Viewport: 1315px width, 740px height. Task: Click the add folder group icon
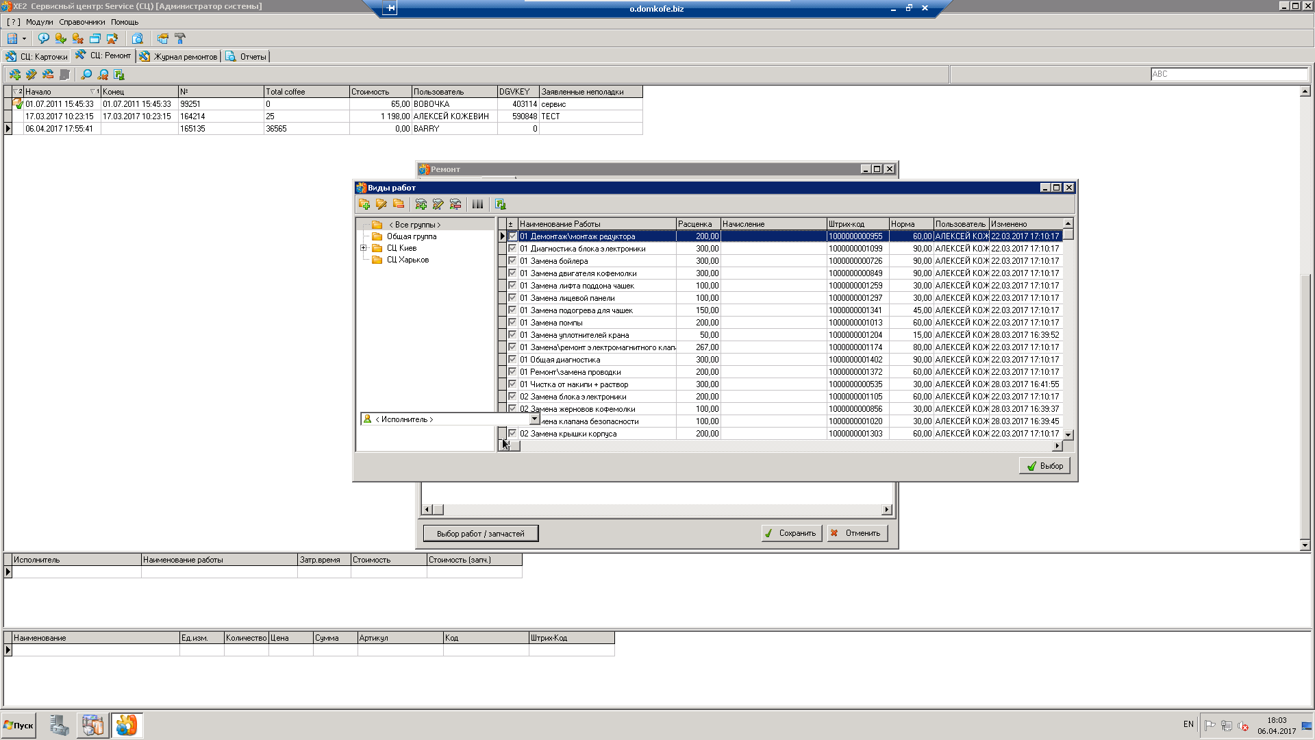(x=364, y=204)
